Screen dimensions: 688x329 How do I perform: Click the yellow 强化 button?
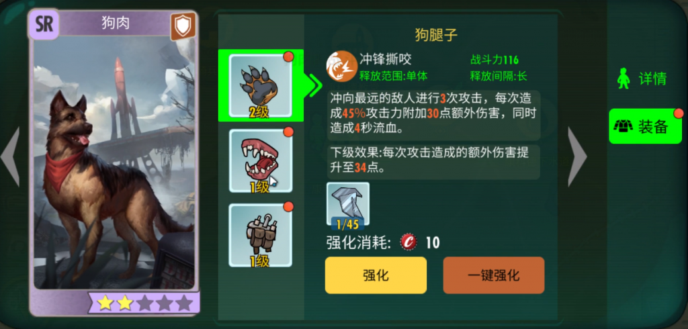376,275
